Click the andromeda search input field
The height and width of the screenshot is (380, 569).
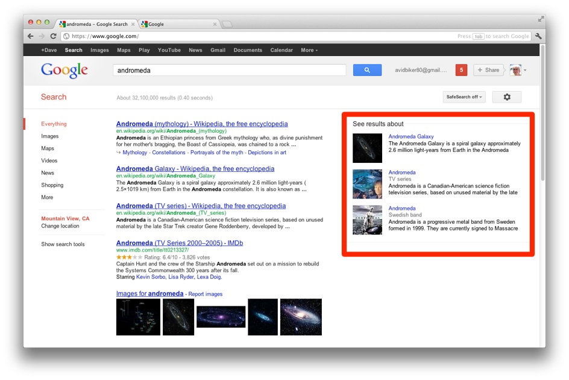tap(229, 71)
